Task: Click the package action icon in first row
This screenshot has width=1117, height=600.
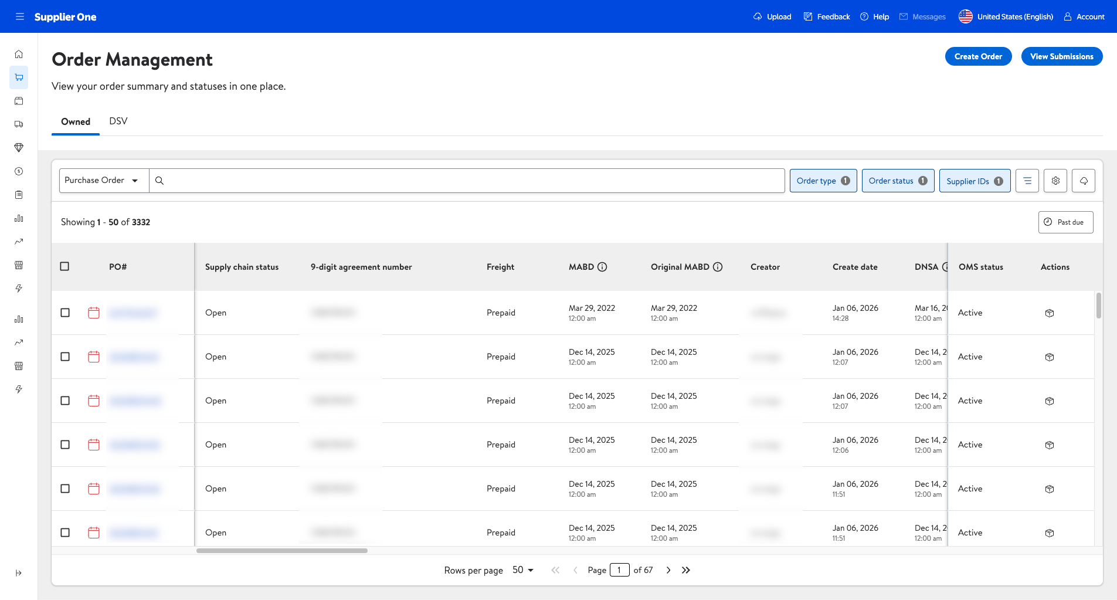Action: pyautogui.click(x=1050, y=313)
